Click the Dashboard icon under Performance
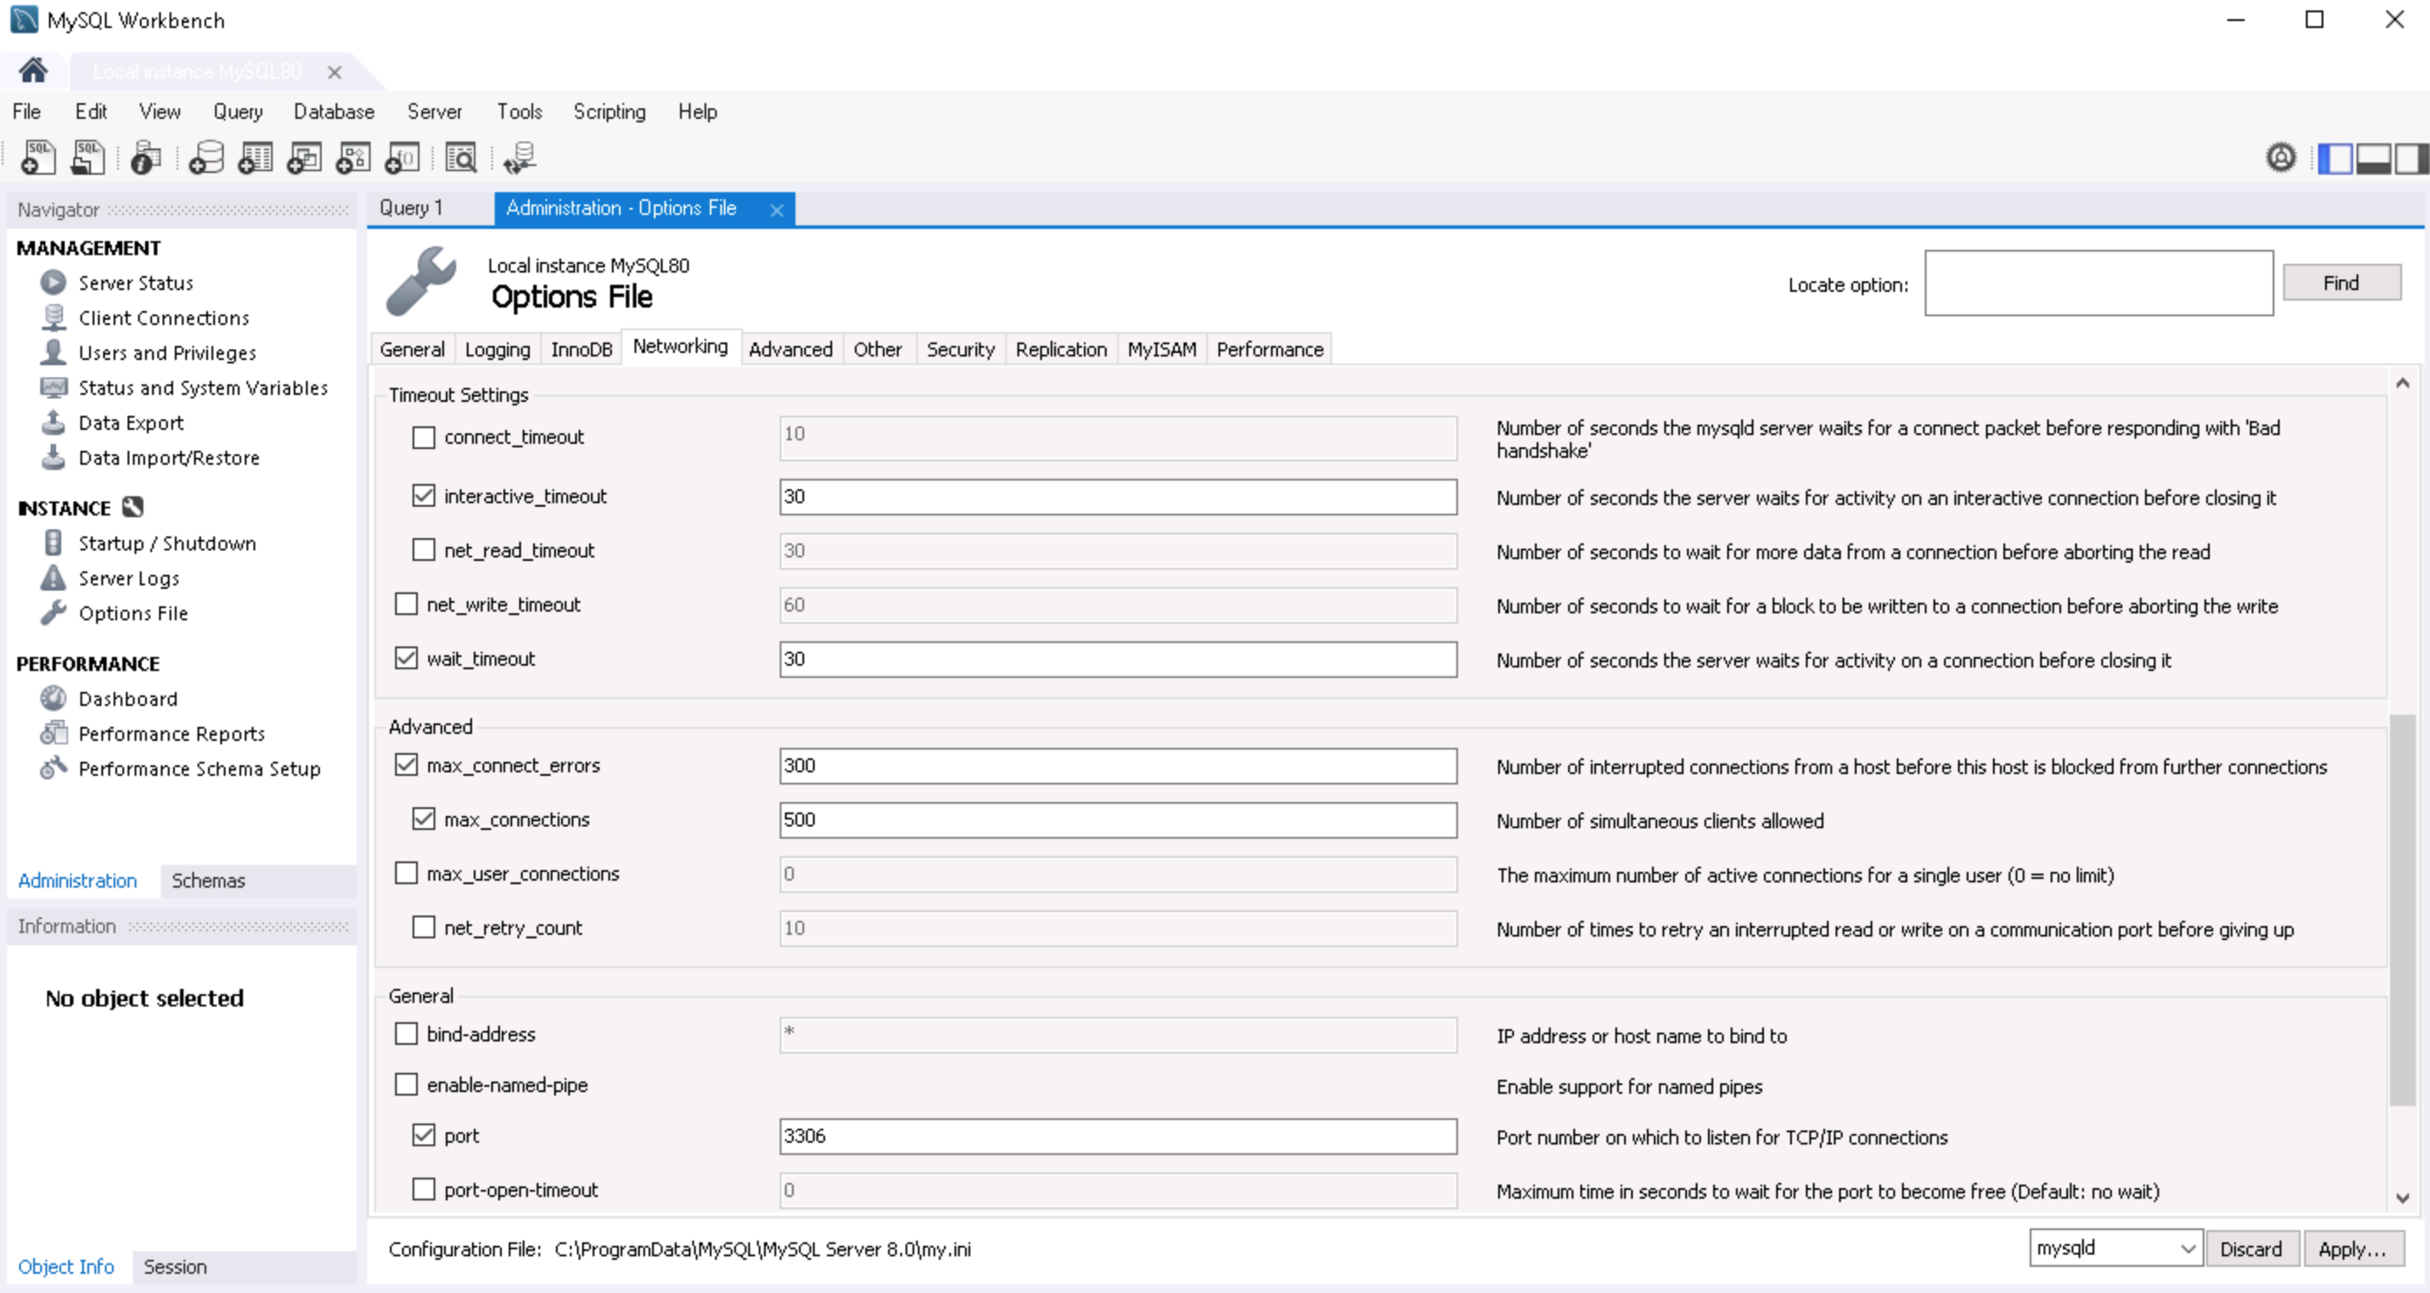 55,697
